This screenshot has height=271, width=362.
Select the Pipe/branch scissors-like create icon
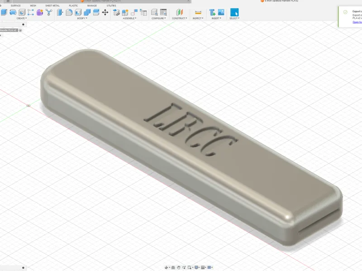(x=49, y=12)
